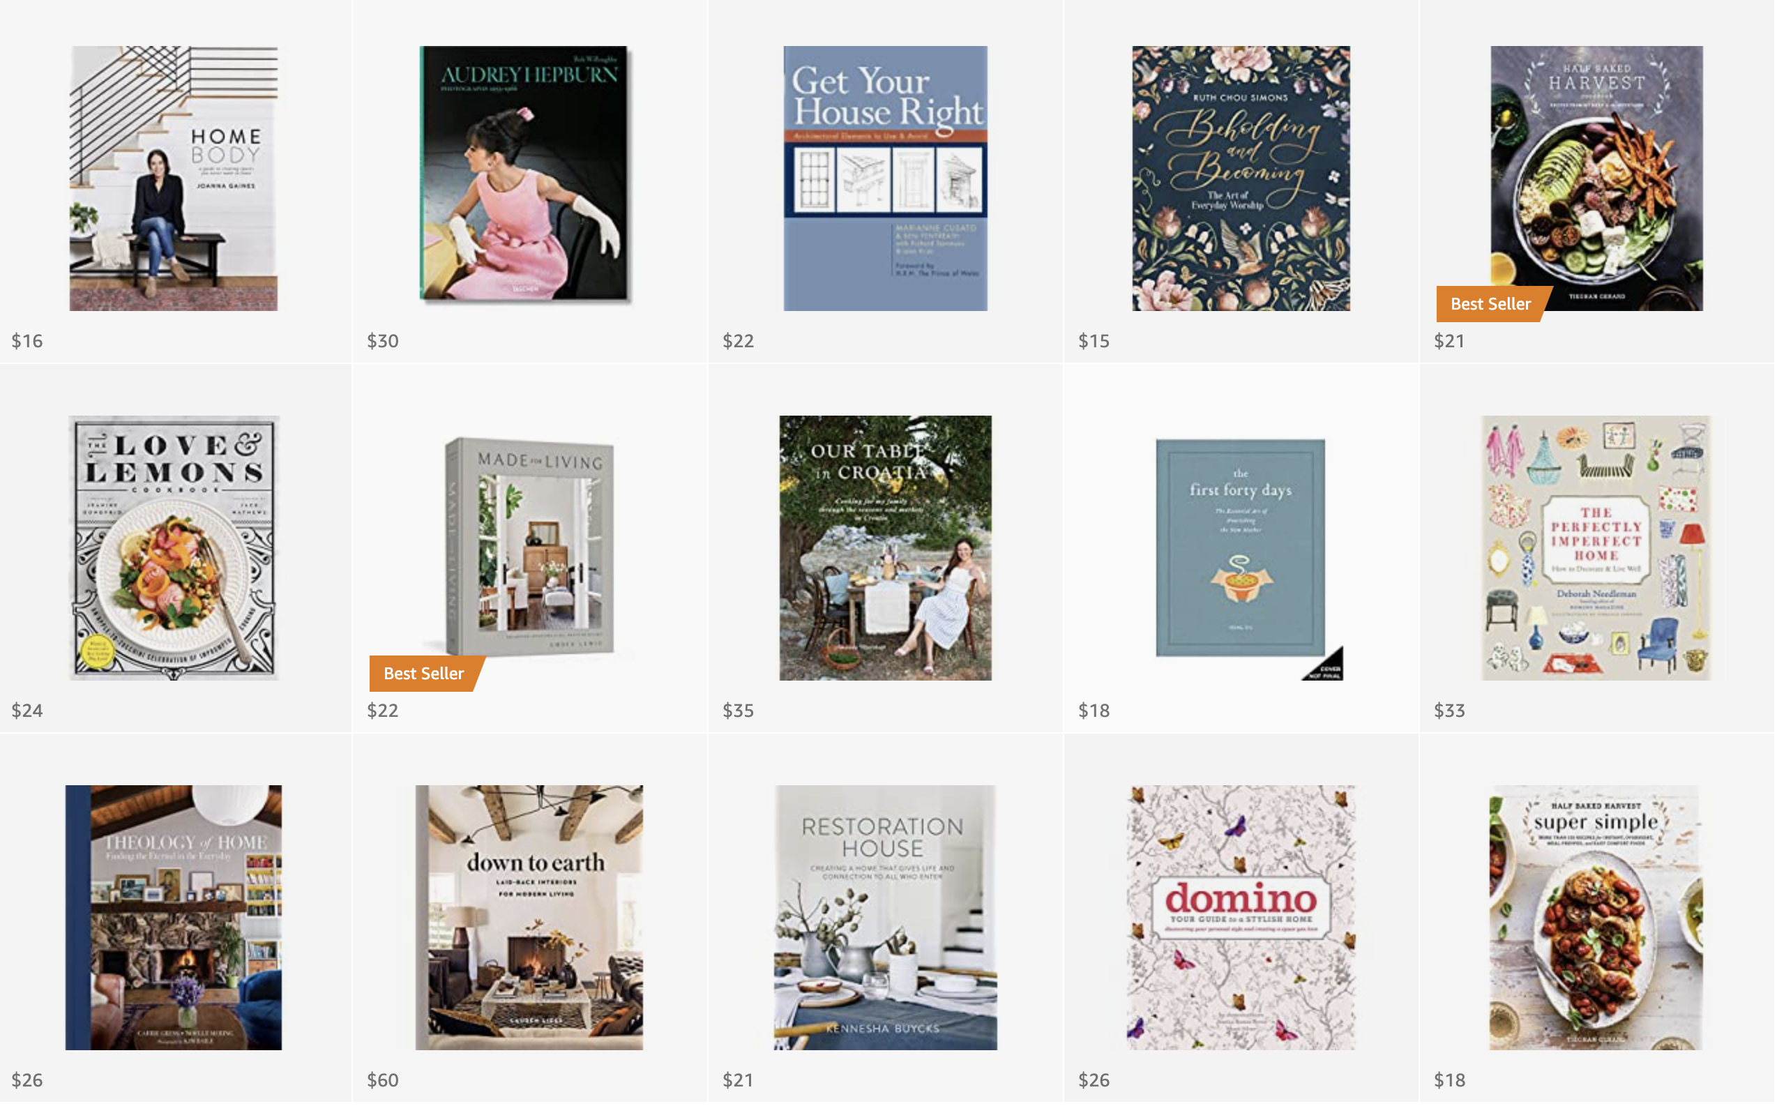Click the $60 price under Down to Earth
The image size is (1777, 1106).
click(384, 1081)
